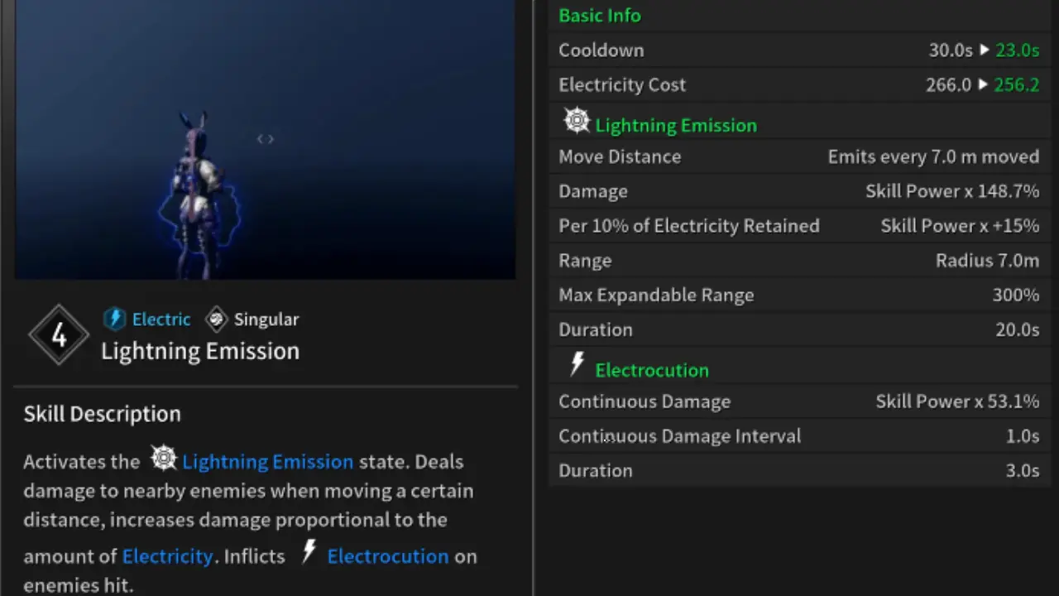Select the Lightning Emission skill name header
Screen dimensions: 1059x596
click(x=200, y=351)
